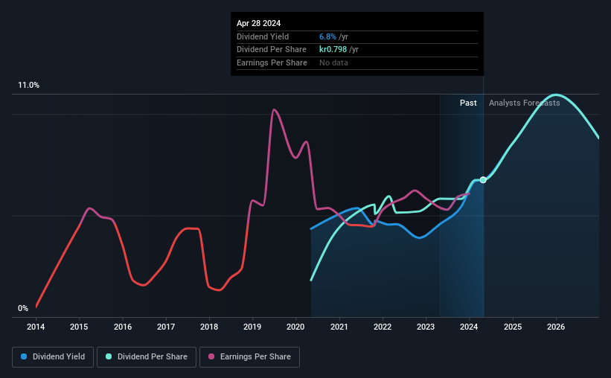
Task: Toggle the Earnings Per Share legend series
Action: tap(249, 357)
